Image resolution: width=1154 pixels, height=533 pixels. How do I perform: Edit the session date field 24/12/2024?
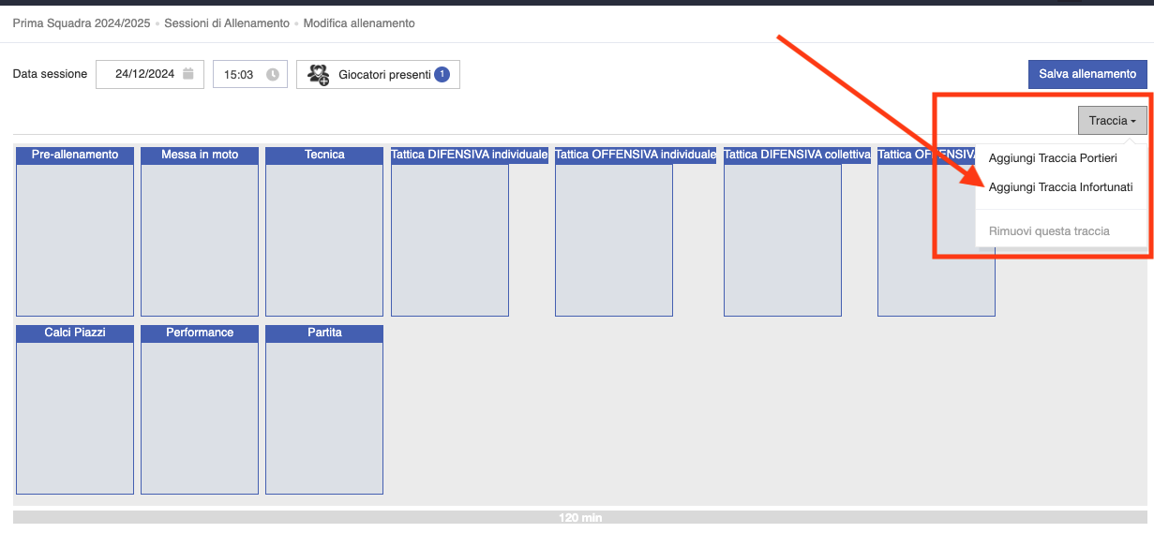pyautogui.click(x=150, y=74)
